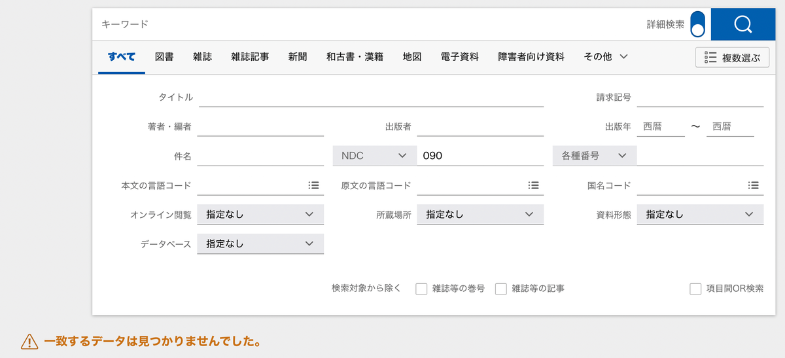Expand the その他 tab menu

[606, 57]
